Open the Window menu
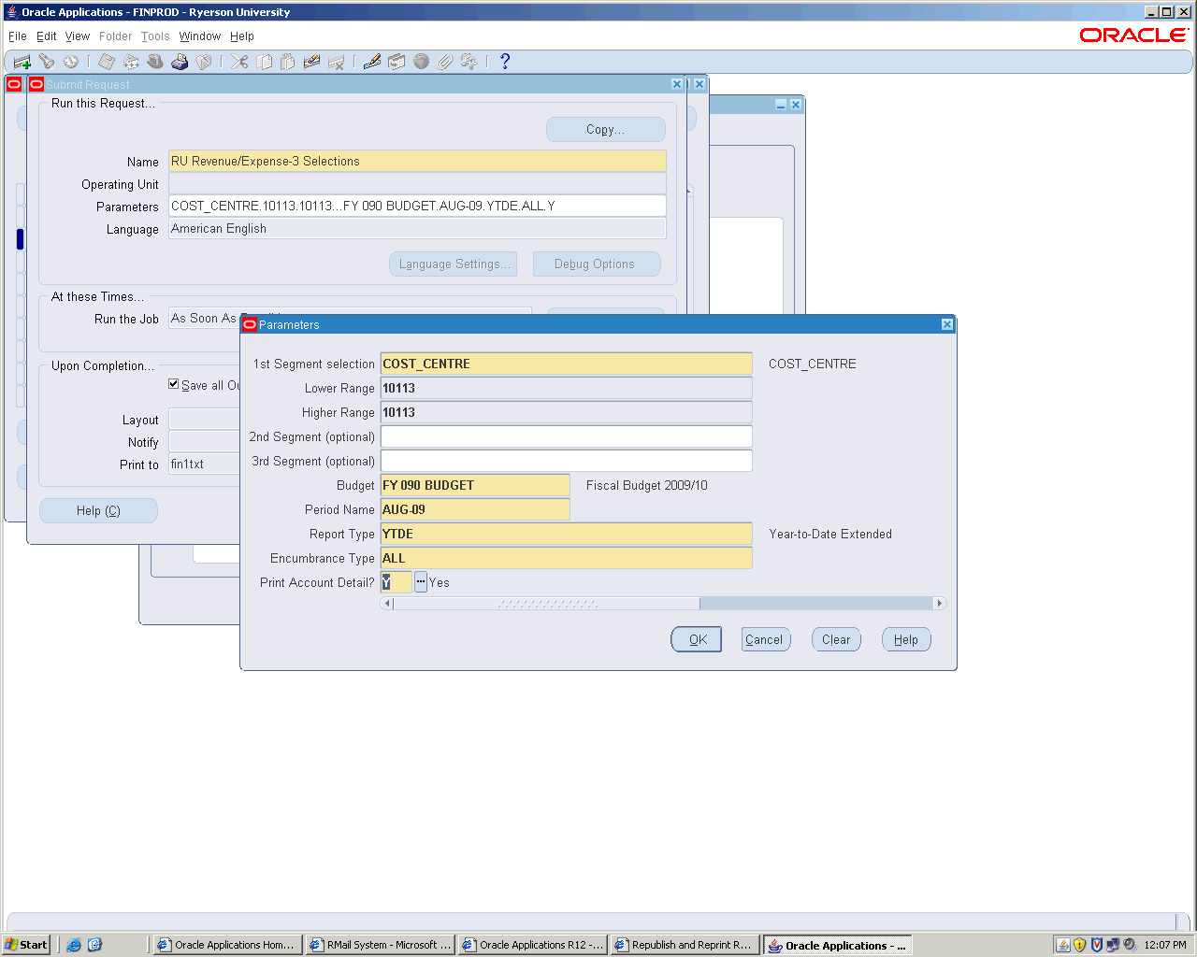 (199, 36)
